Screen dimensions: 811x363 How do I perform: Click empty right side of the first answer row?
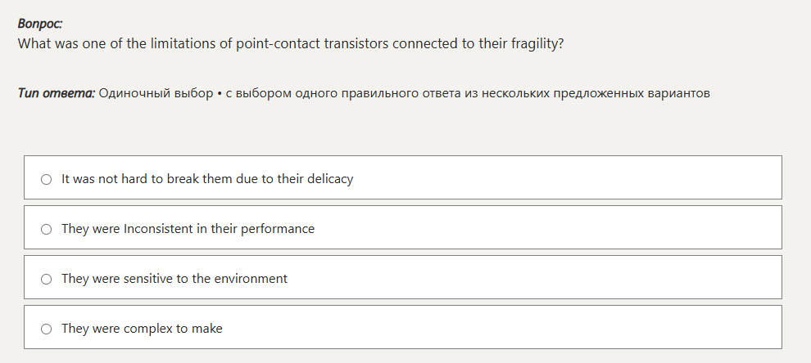click(614, 177)
